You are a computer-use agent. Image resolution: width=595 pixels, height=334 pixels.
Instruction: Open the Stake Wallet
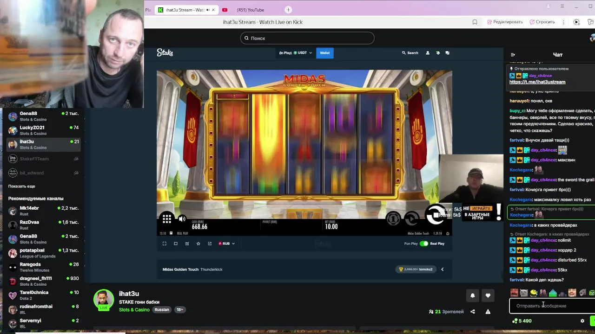tap(324, 53)
